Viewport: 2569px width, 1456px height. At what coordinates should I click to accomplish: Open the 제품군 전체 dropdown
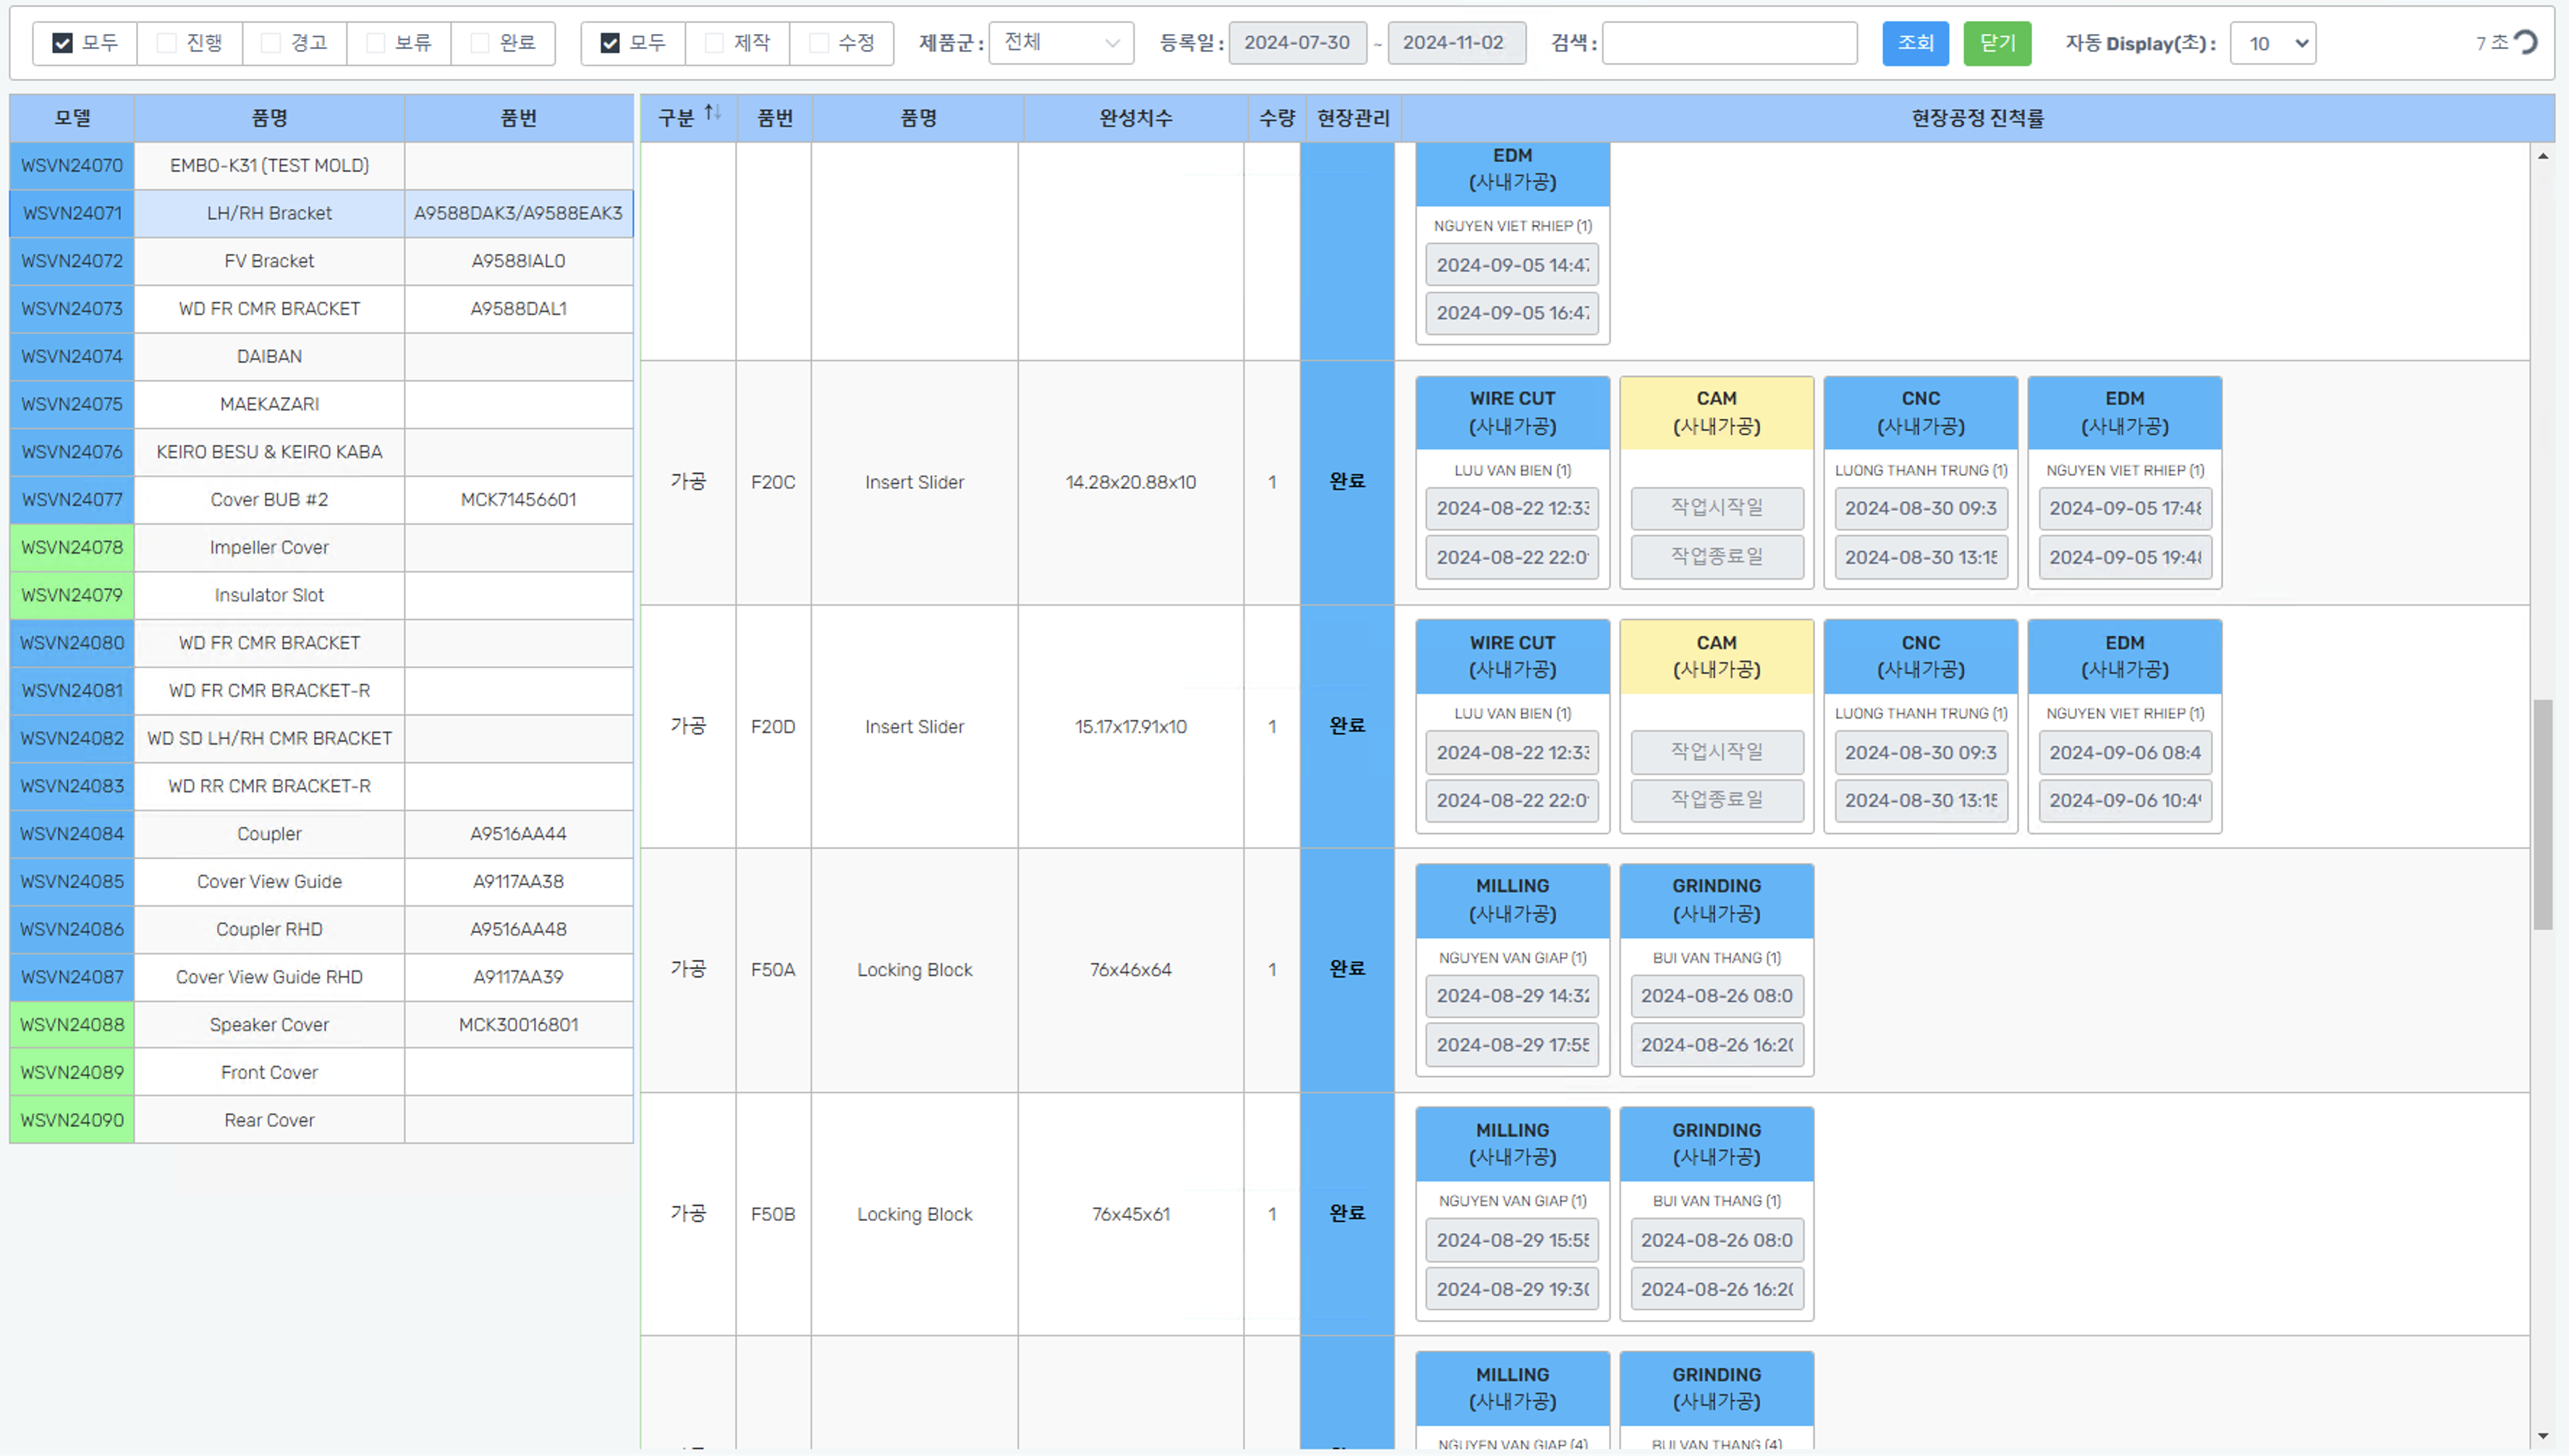pos(1060,43)
